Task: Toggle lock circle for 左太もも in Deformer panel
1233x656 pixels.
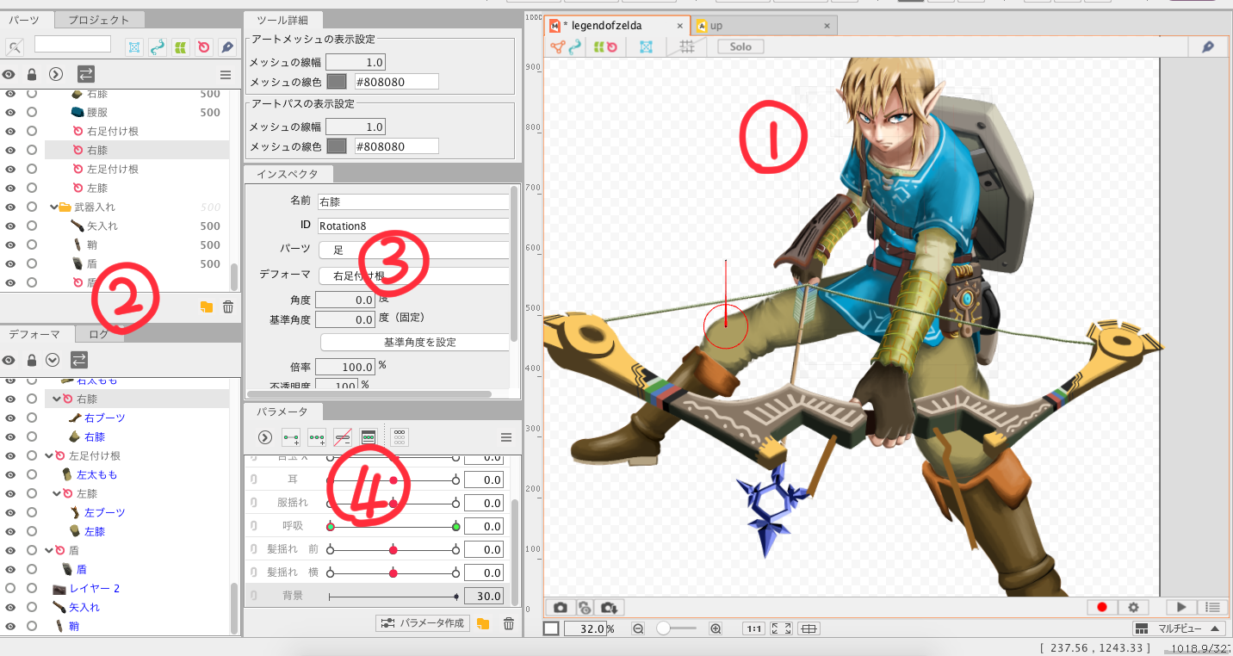Action: click(32, 474)
